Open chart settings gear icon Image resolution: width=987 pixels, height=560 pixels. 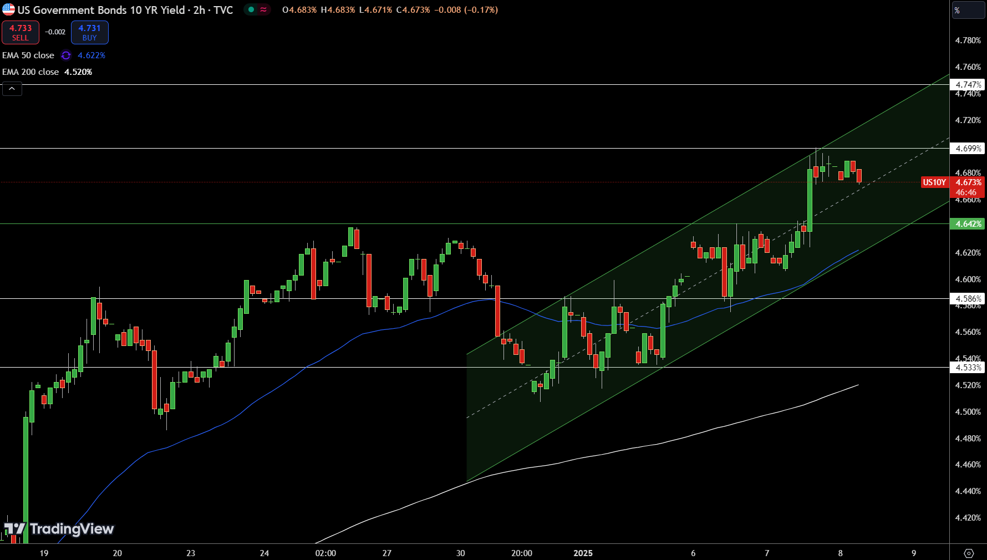pos(969,553)
